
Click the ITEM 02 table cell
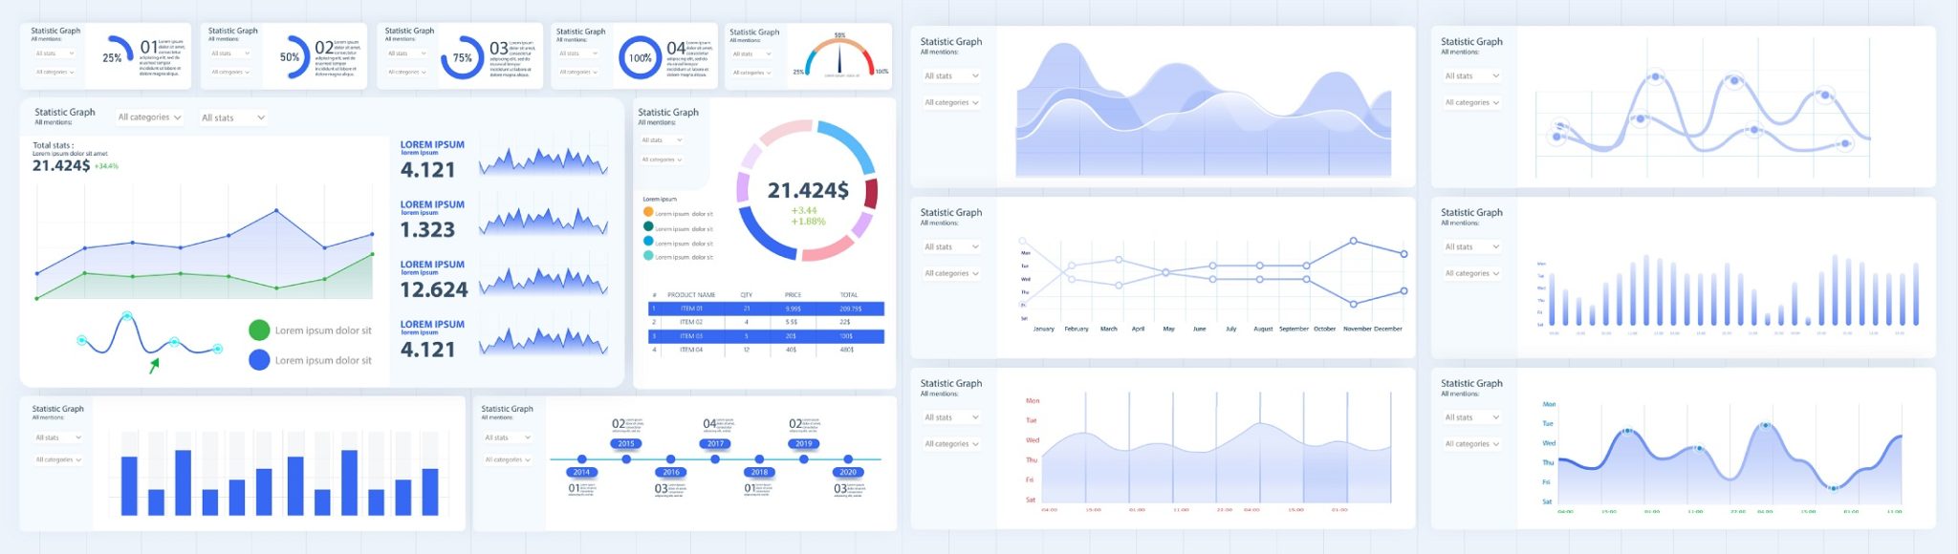coord(691,323)
